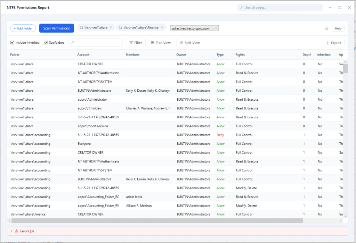356x243 pixels.
Task: Sort by the Rights column header
Action: 240,55
